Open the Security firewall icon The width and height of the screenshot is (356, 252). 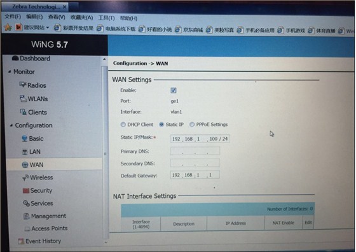(x=26, y=190)
